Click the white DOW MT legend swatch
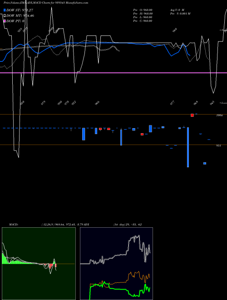This screenshot has width=227, height=300. pyautogui.click(x=5, y=15)
